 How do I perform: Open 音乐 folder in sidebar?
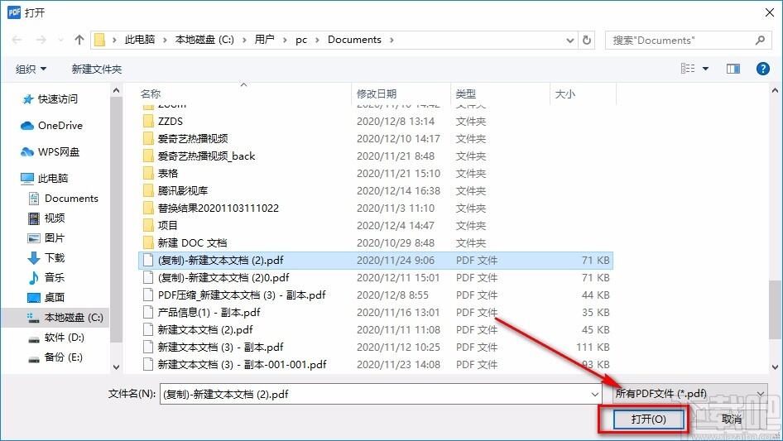pos(46,277)
